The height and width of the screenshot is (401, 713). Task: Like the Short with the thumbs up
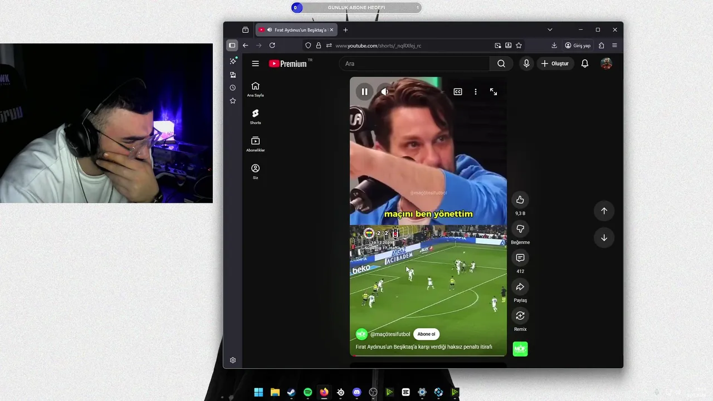[x=520, y=200]
